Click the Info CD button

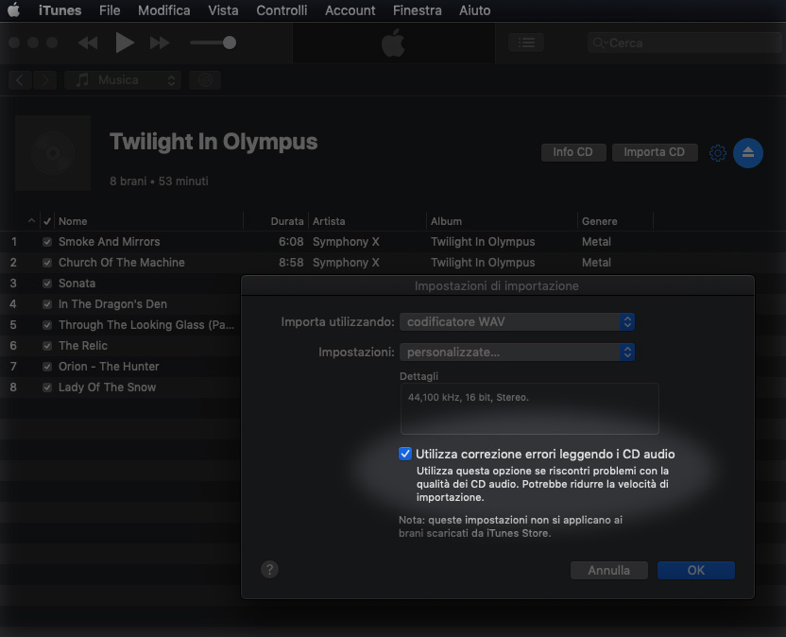point(573,152)
